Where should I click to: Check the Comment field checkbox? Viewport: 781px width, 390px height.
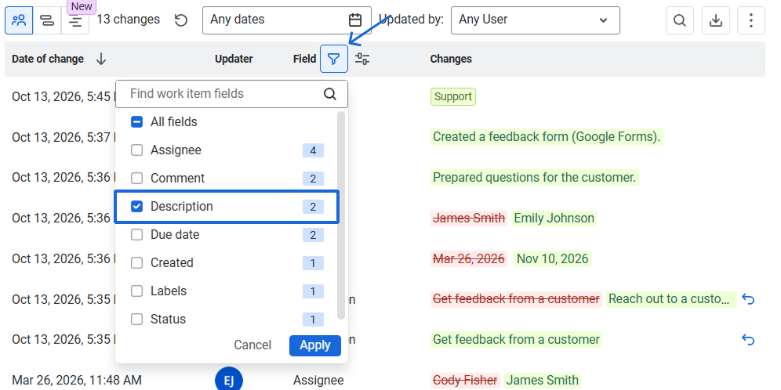click(x=136, y=178)
